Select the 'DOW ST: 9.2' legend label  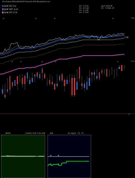[10, 6]
